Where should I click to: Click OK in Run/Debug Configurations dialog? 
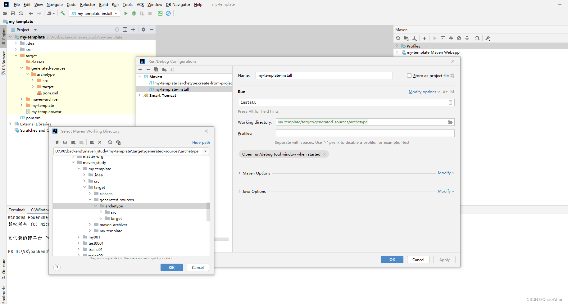(392, 260)
